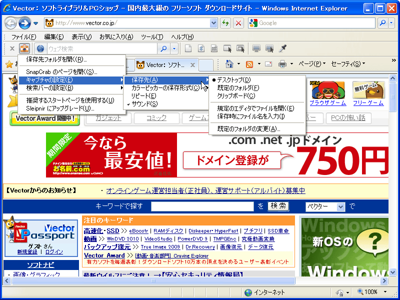This screenshot has width=400, height=300.
Task: Click the Favorites star icon
Action: point(9,64)
